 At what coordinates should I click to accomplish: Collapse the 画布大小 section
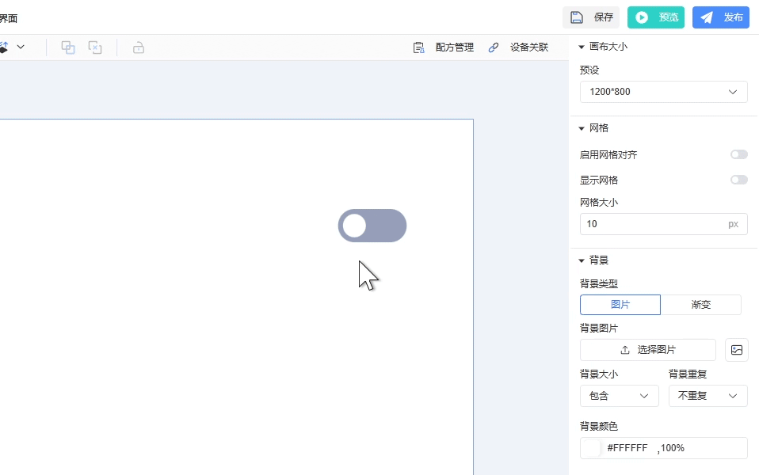[582, 47]
